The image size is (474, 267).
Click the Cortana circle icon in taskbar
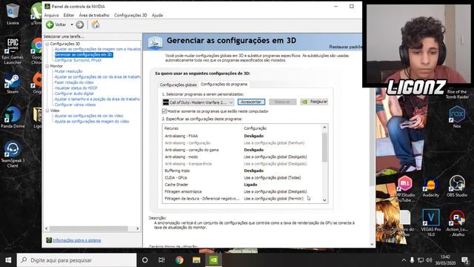pyautogui.click(x=145, y=260)
